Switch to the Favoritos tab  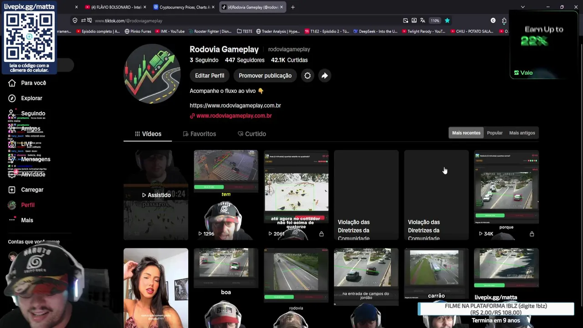(x=199, y=134)
